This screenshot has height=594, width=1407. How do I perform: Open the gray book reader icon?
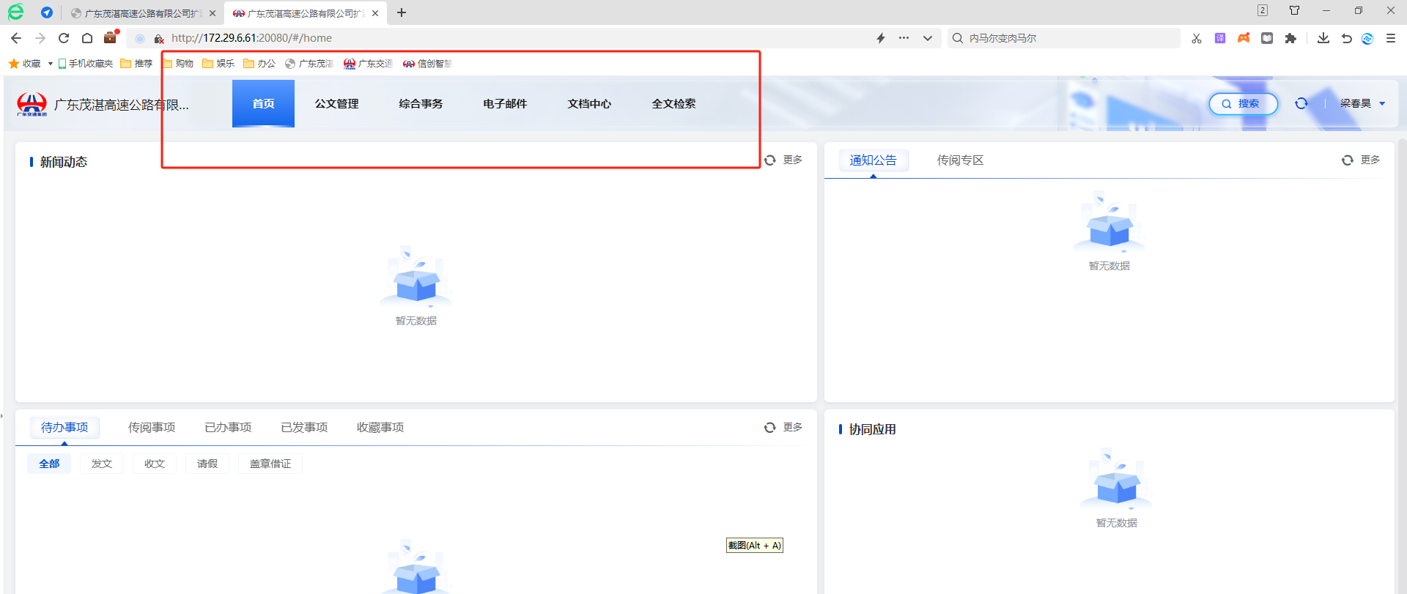click(x=1267, y=38)
